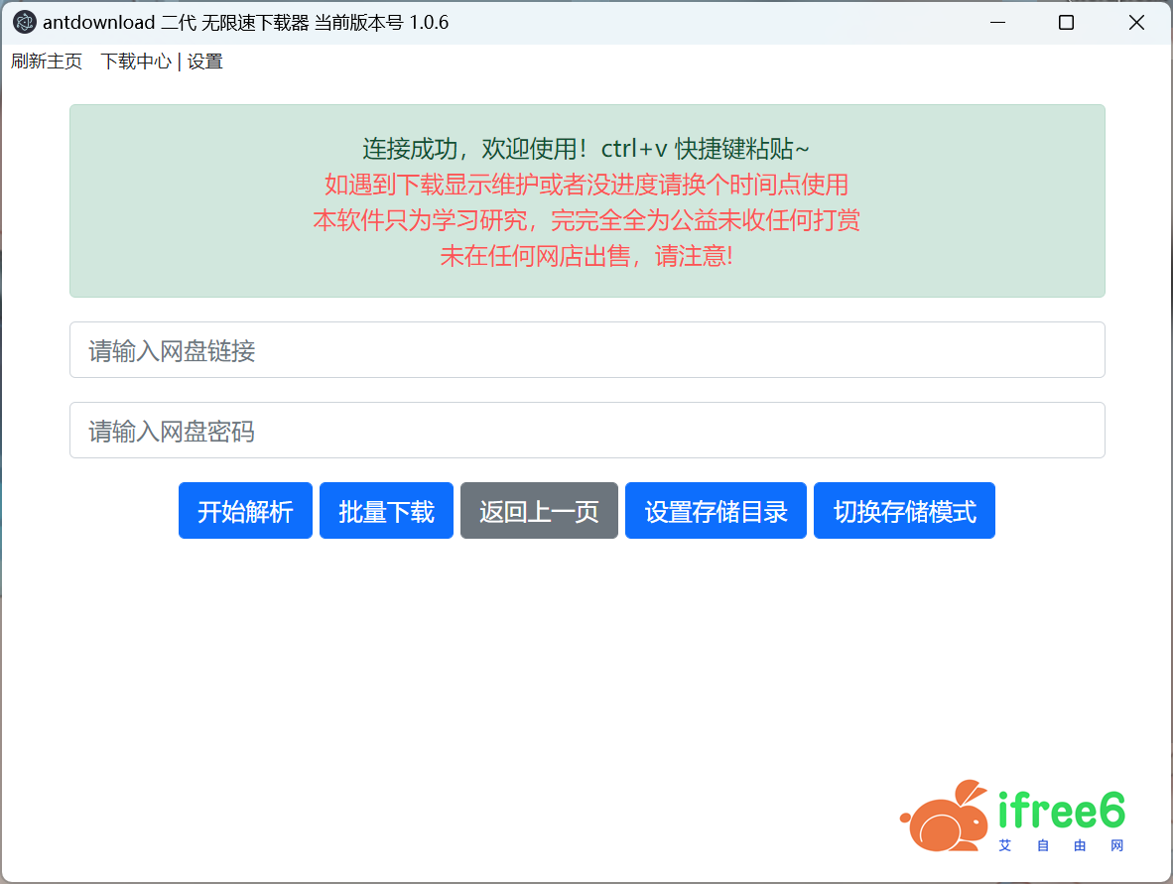Click the 艾自由网 caption under ifree6
This screenshot has width=1173, height=884.
tap(1062, 846)
